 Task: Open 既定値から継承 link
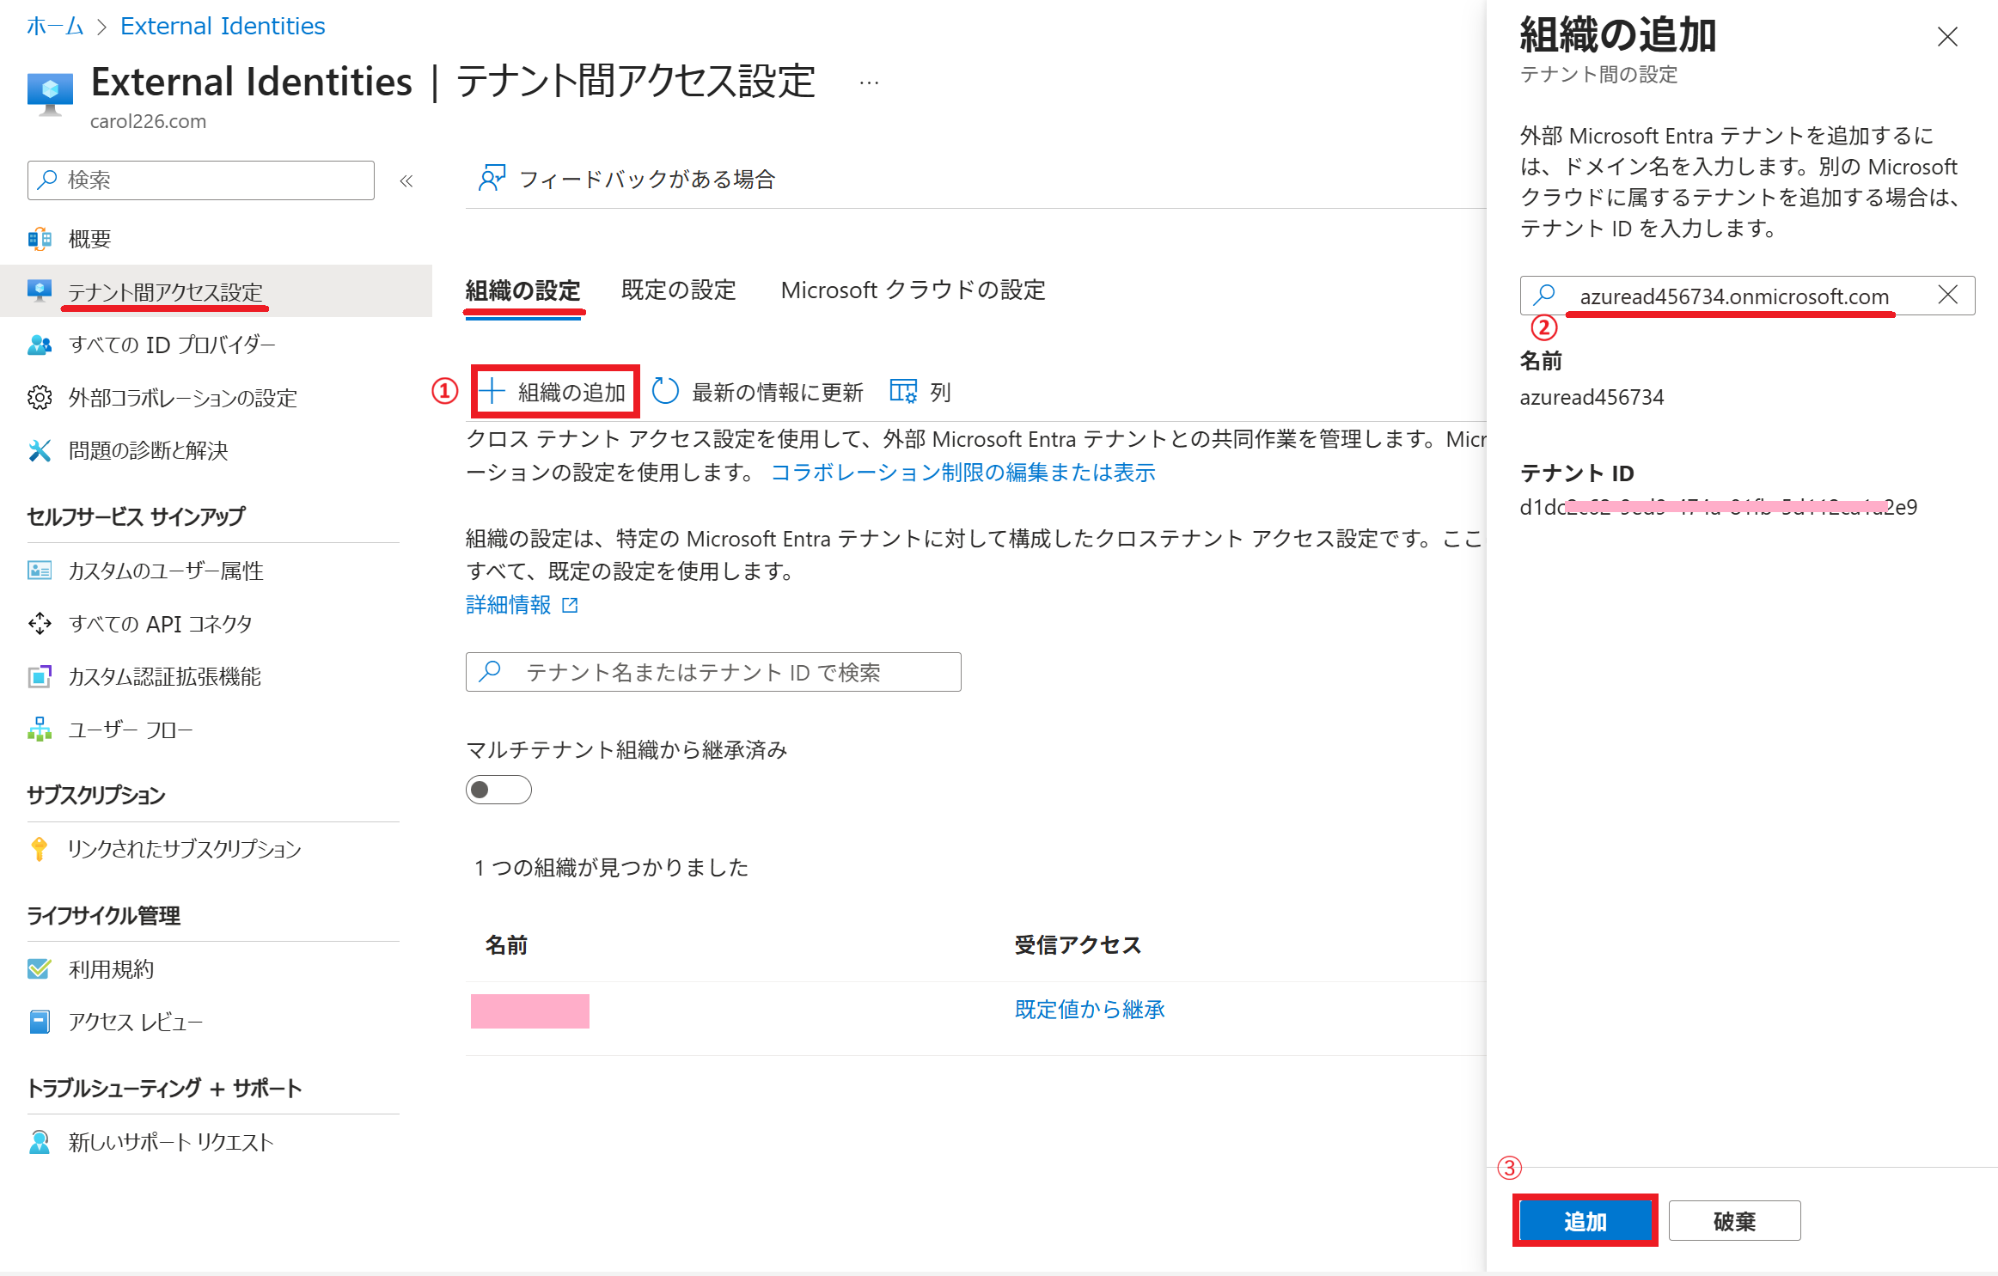(x=1089, y=1010)
